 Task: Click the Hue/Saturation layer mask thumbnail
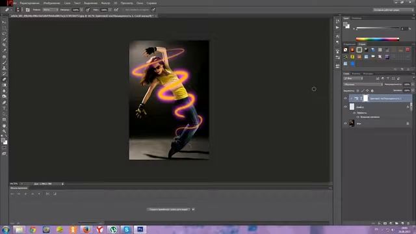[365, 98]
